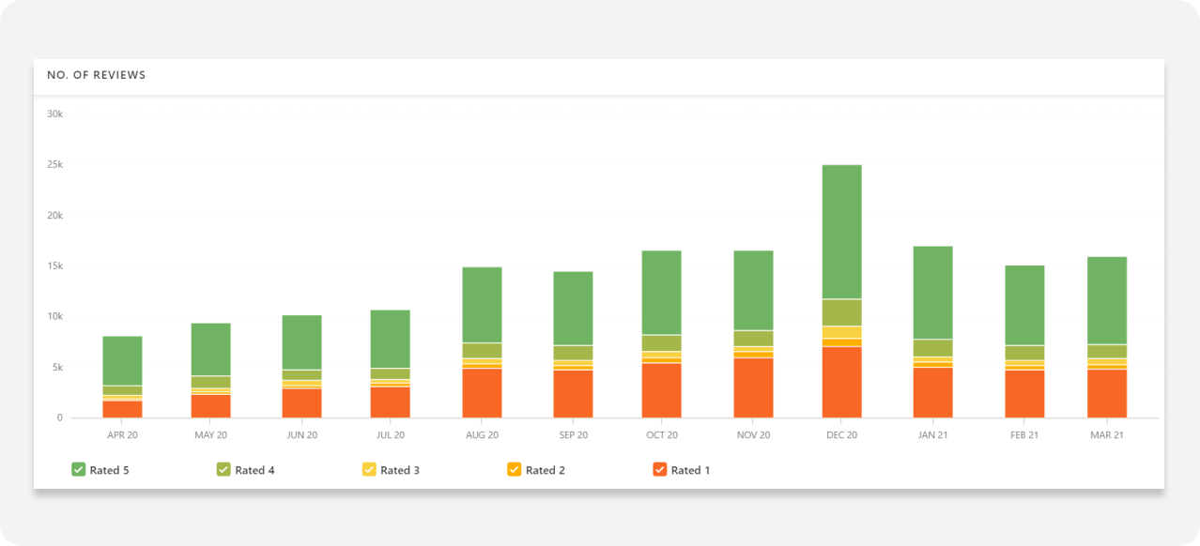Screen dimensions: 1200x546
Task: Click the JAN 21 axis label
Action: pos(932,435)
